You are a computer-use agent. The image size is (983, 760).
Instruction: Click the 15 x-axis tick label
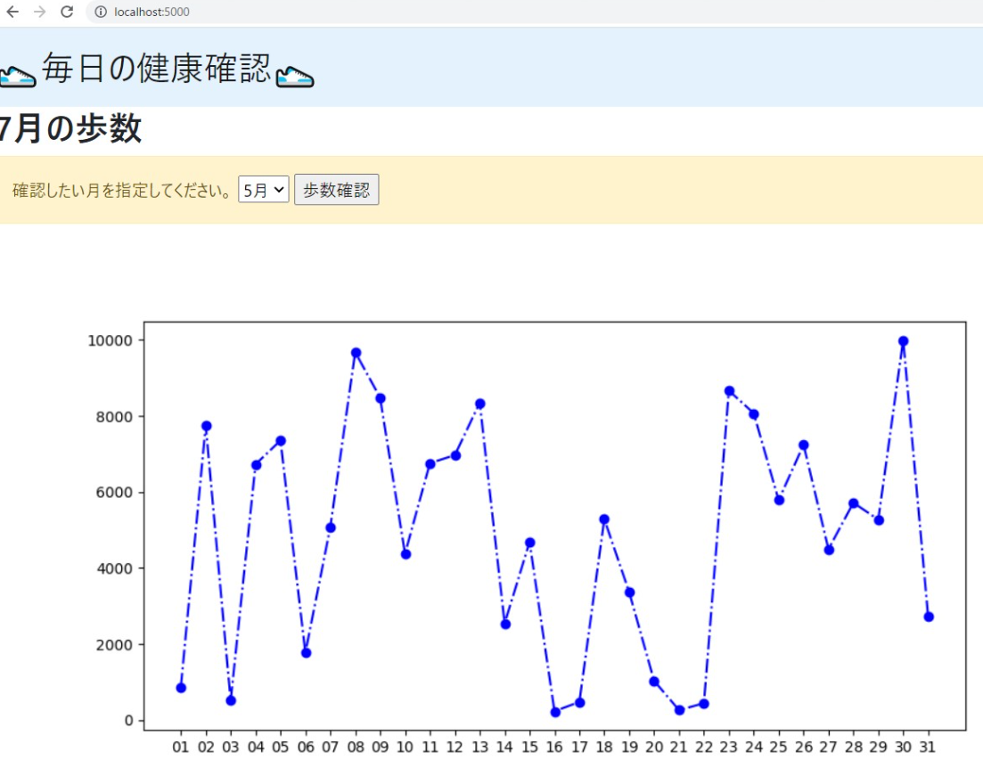530,747
